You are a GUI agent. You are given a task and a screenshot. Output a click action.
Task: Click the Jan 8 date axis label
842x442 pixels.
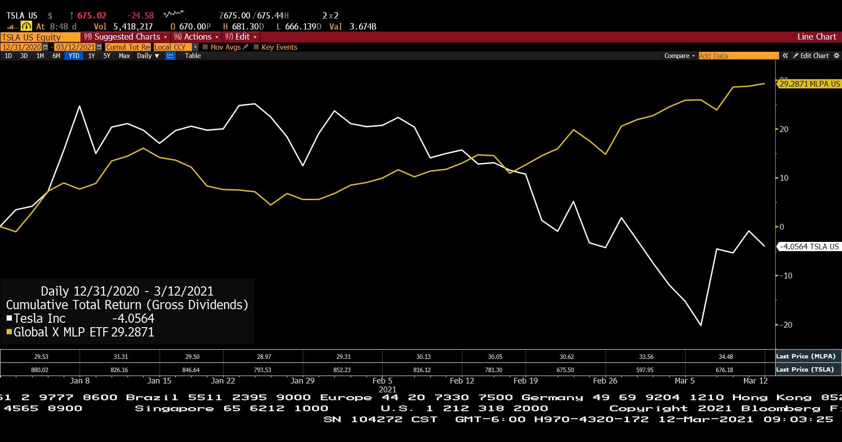(80, 381)
